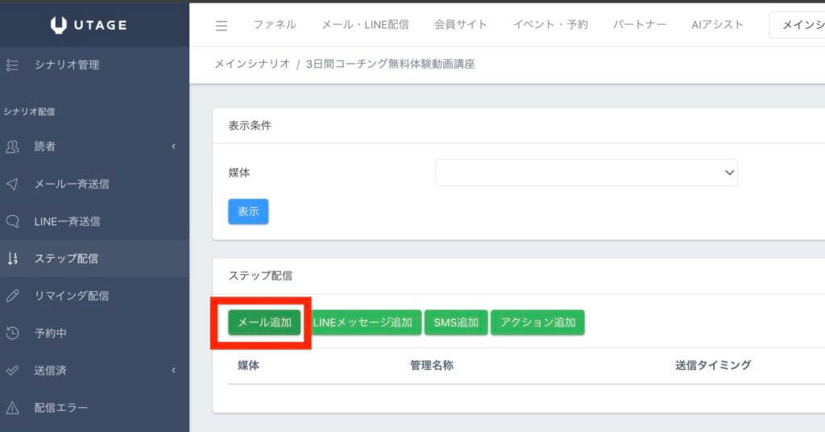Click the メインシナリオ breadcrumb link
Viewport: 825px width, 432px height.
[x=252, y=64]
